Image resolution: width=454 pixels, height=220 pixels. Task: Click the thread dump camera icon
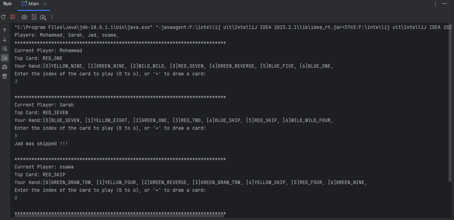pos(24,17)
